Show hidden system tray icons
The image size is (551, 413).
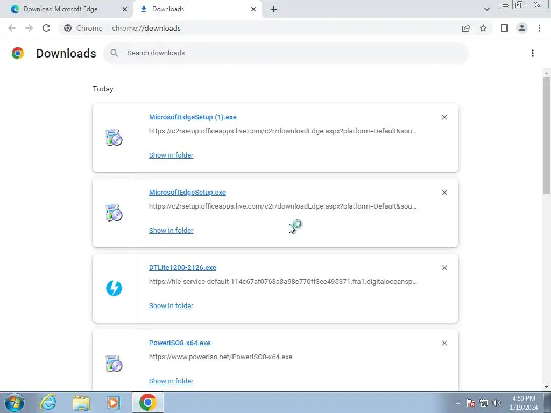[x=457, y=403]
